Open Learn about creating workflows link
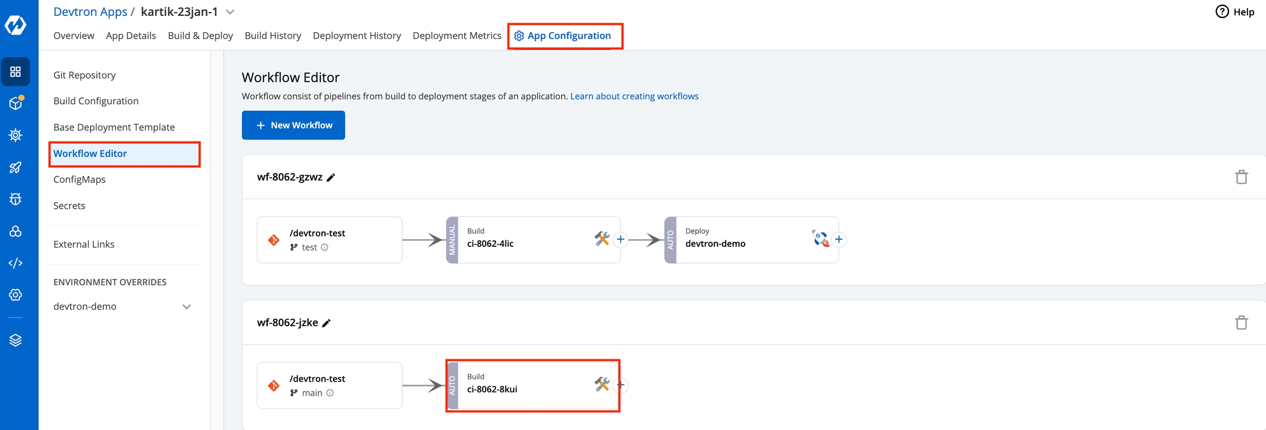Viewport: 1266px width, 430px height. (635, 96)
